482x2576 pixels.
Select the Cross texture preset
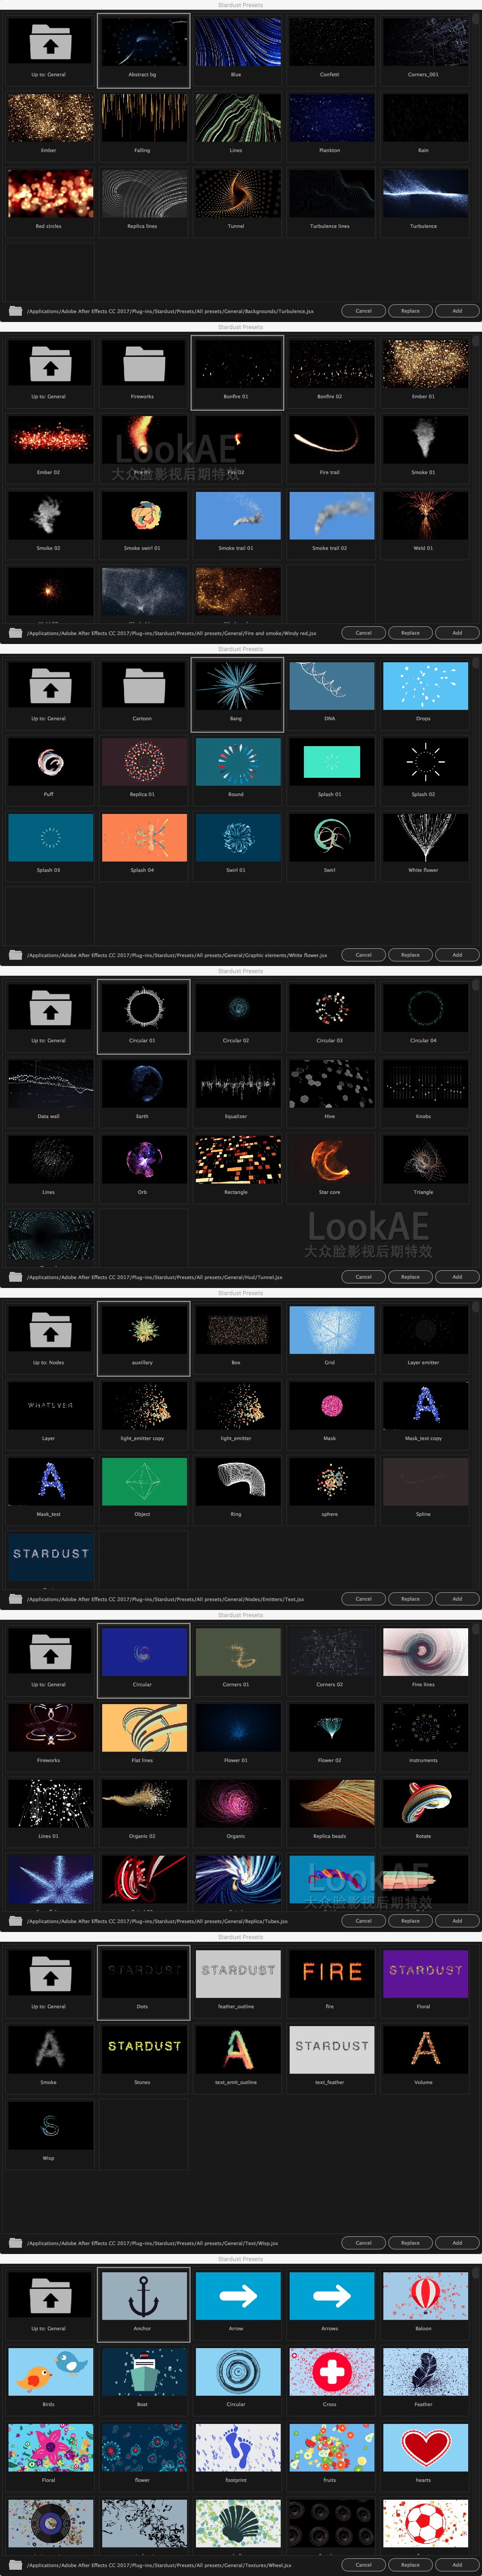pyautogui.click(x=331, y=2372)
